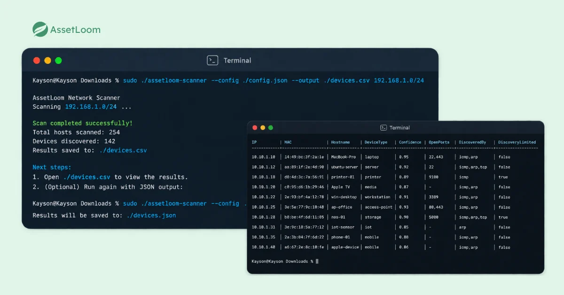Select the ubuntu-server hostname cell
This screenshot has width=564, height=295.
(345, 167)
